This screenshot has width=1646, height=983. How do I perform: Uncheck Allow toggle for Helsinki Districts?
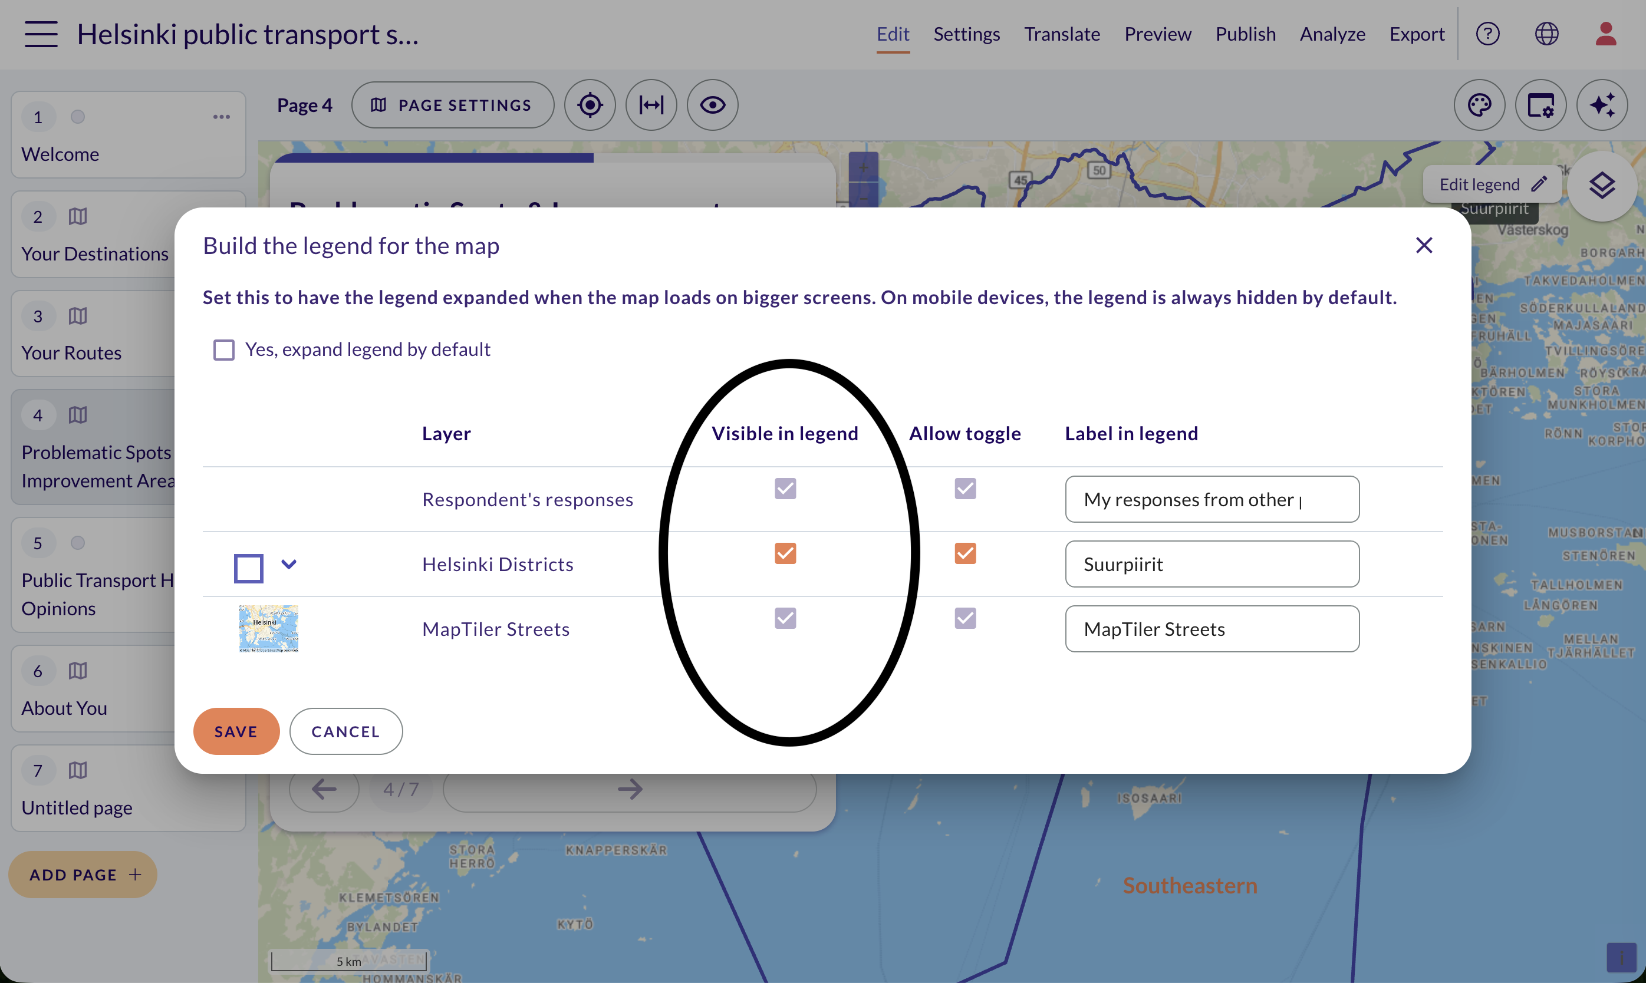[x=965, y=553]
